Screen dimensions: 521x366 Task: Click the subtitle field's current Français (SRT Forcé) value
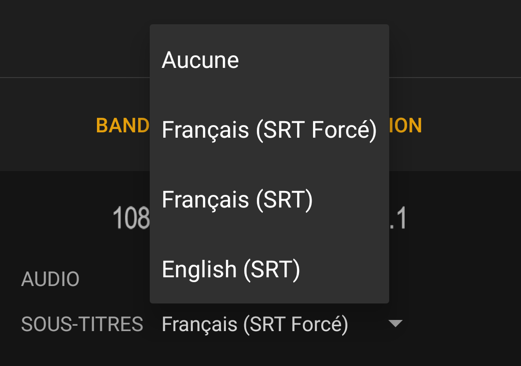[255, 324]
